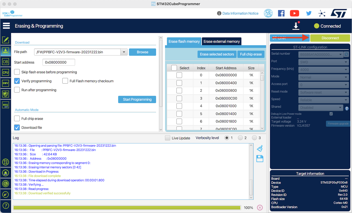Cancel operation with X icon beside progress

[260, 208]
